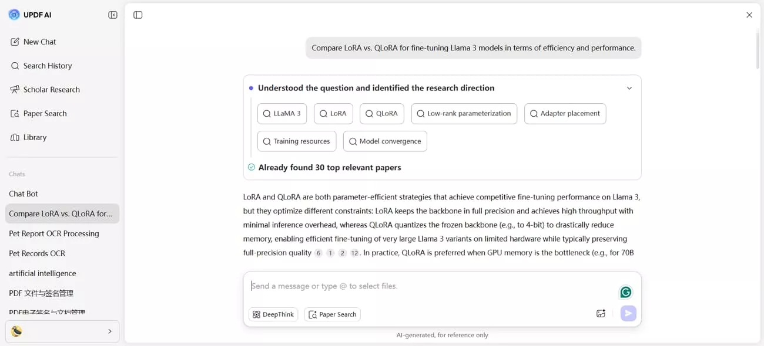The width and height of the screenshot is (764, 346).
Task: Collapse the research direction summary section
Action: [629, 87]
